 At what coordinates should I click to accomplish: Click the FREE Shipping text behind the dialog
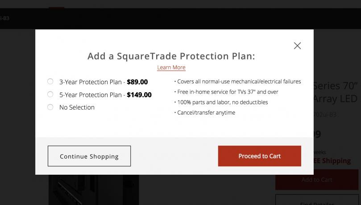332,161
